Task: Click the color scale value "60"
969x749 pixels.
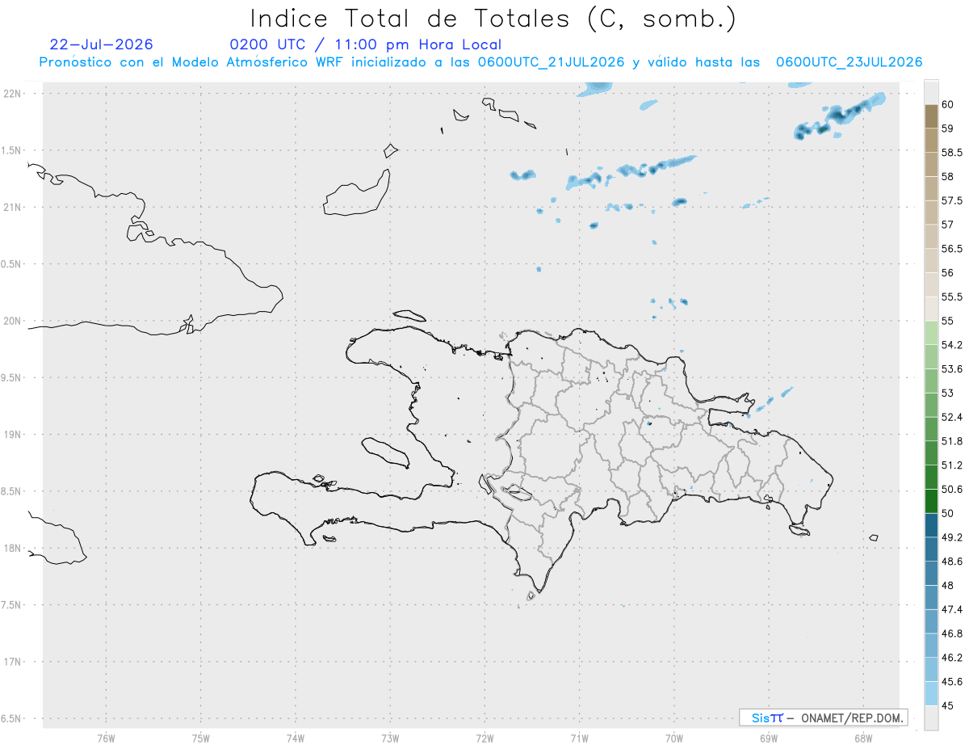Action: click(947, 105)
